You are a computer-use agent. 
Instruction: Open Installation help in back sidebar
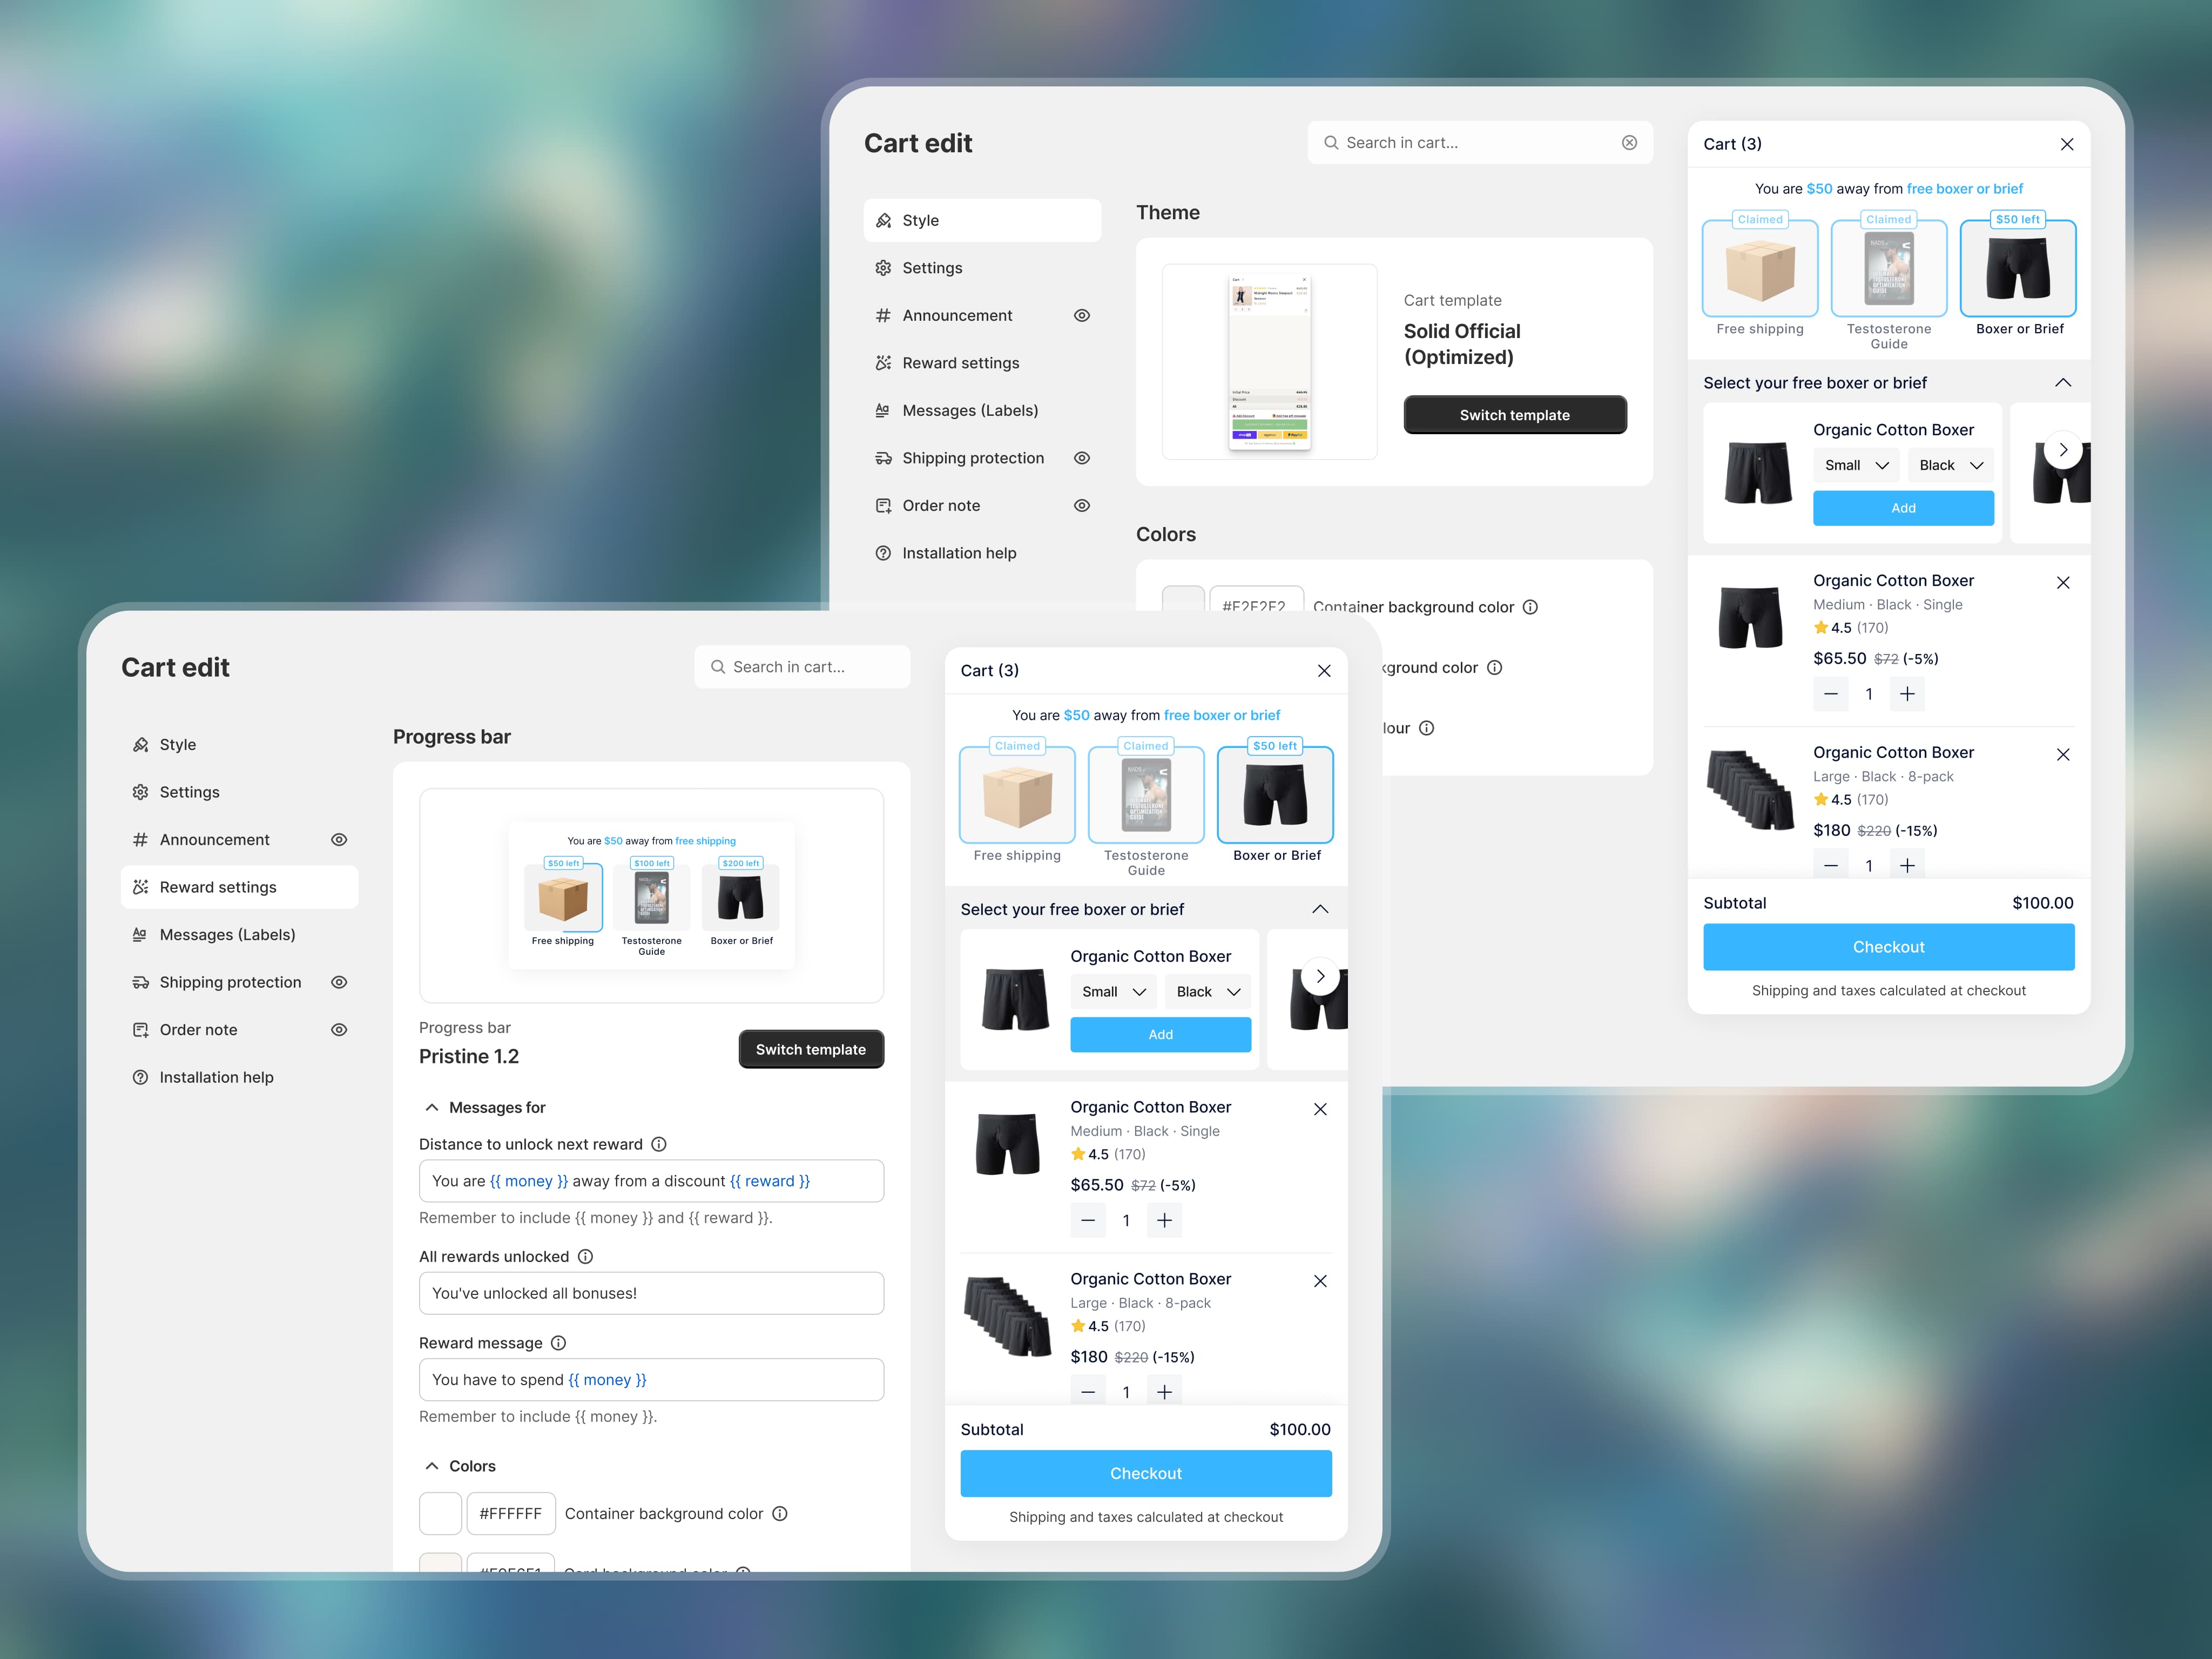[x=958, y=553]
